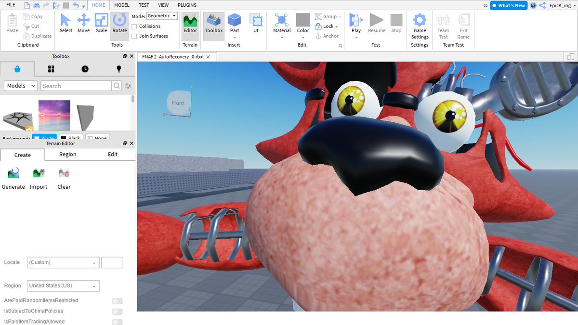
Task: Select the sunset sky thumbnail in Toolbox
Action: click(x=54, y=115)
